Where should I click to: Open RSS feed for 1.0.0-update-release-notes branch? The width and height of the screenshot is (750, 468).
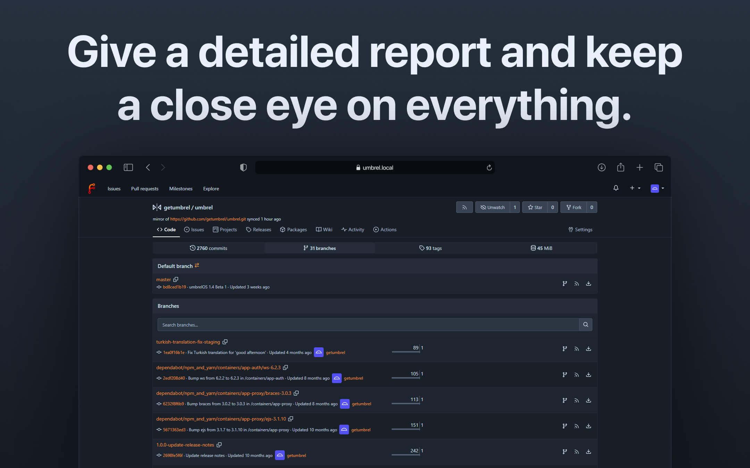(576, 452)
